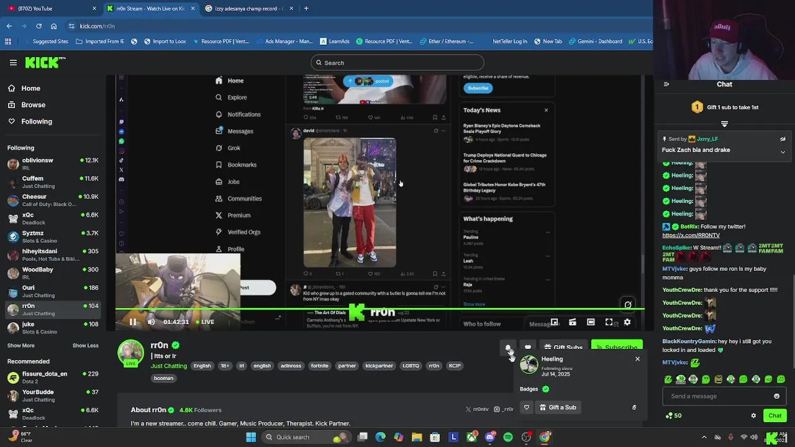
Task: Click Gift a Sub in user card
Action: click(558, 407)
